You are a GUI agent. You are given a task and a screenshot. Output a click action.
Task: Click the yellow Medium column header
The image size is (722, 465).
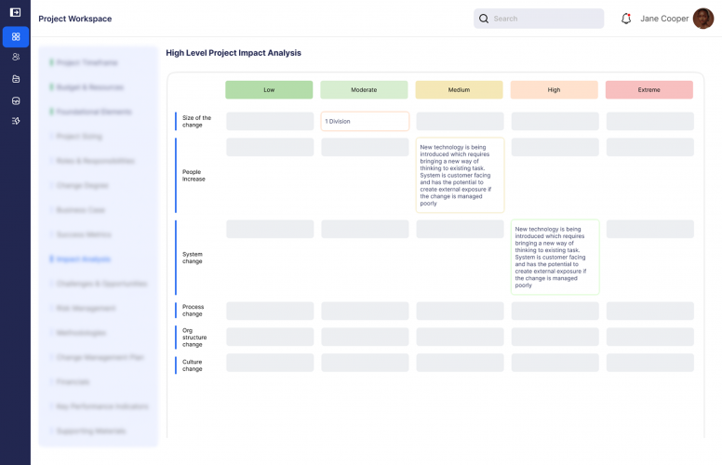pos(459,90)
